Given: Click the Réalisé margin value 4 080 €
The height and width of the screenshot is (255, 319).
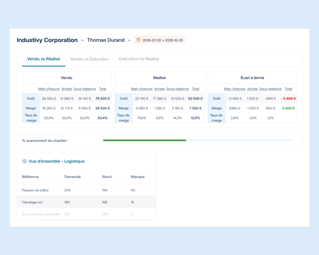Looking at the screenshot, I should (142, 108).
